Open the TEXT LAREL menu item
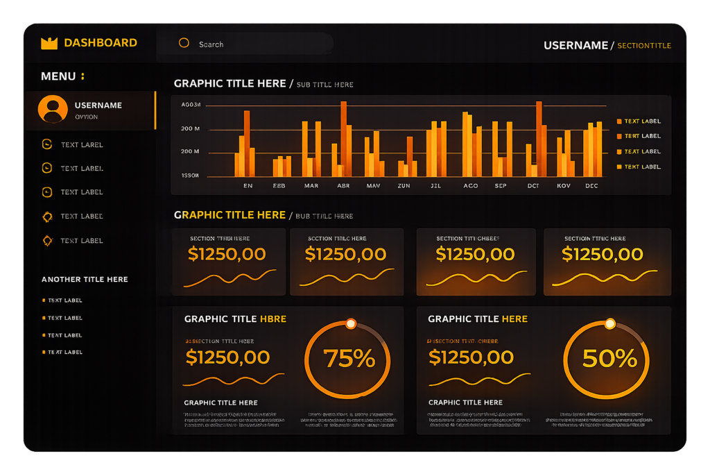The height and width of the screenshot is (474, 710). pos(82,145)
